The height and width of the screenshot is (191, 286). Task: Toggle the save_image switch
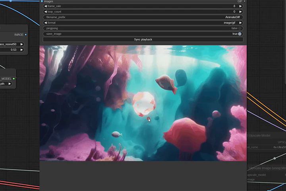point(240,34)
